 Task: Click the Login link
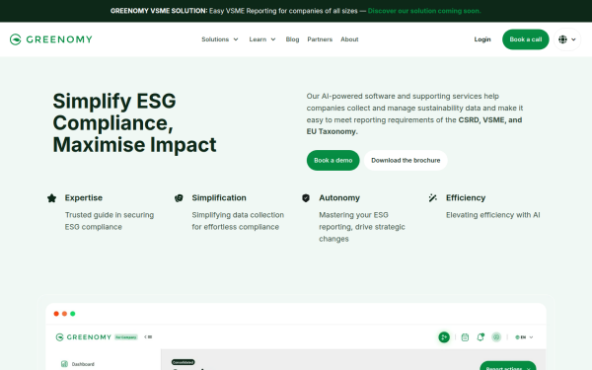[x=482, y=39]
